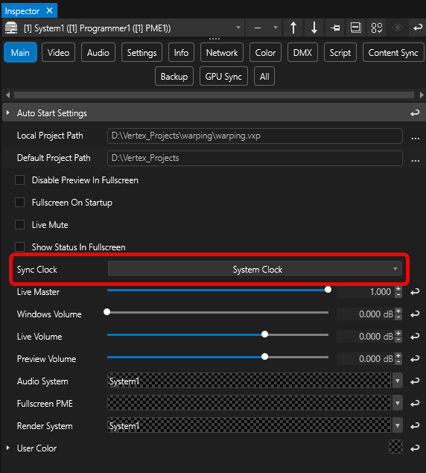Click the multi-select checklist icon
The height and width of the screenshot is (473, 426).
coord(377,28)
